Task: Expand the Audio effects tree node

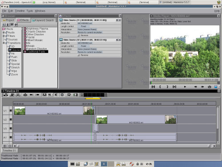Action: (x=4, y=33)
